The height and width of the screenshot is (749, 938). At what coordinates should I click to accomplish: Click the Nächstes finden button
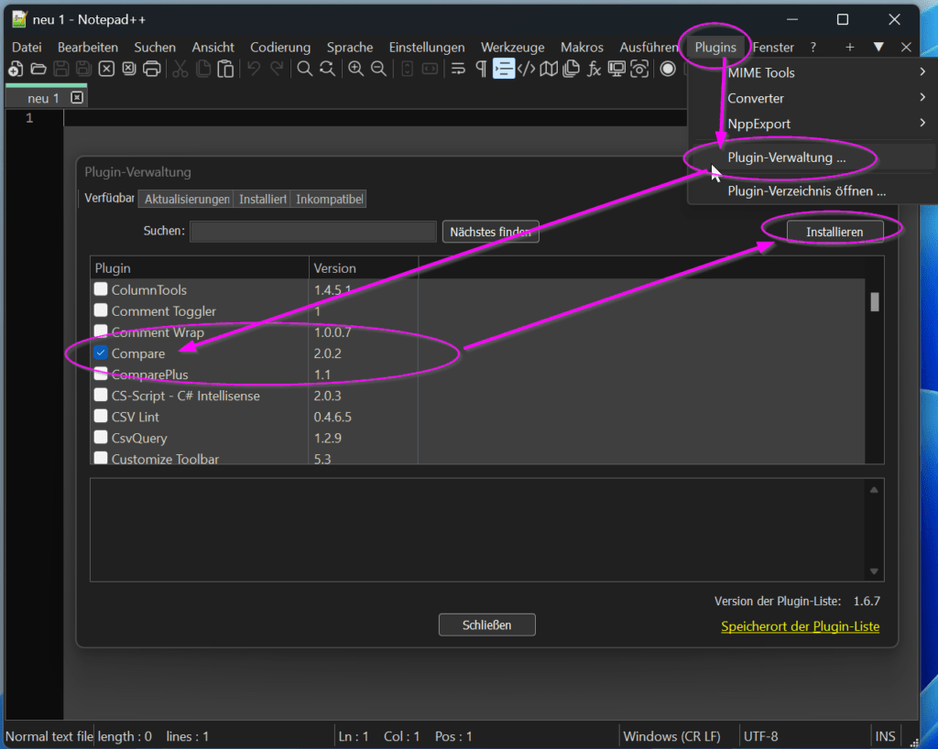pyautogui.click(x=491, y=232)
